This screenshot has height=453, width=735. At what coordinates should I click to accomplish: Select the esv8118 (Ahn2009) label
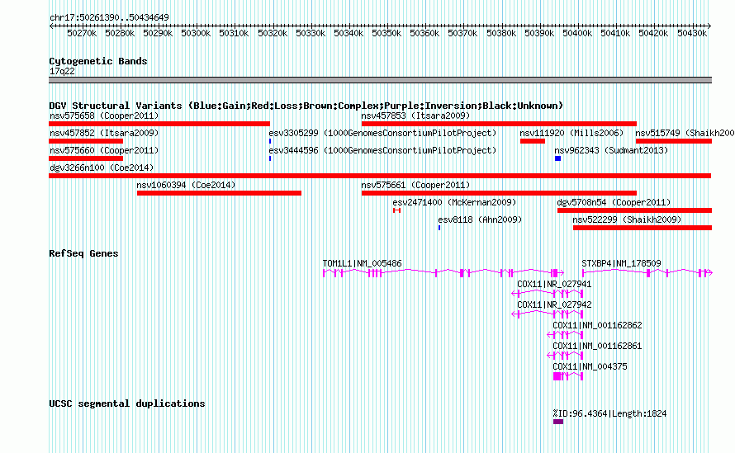click(x=480, y=219)
